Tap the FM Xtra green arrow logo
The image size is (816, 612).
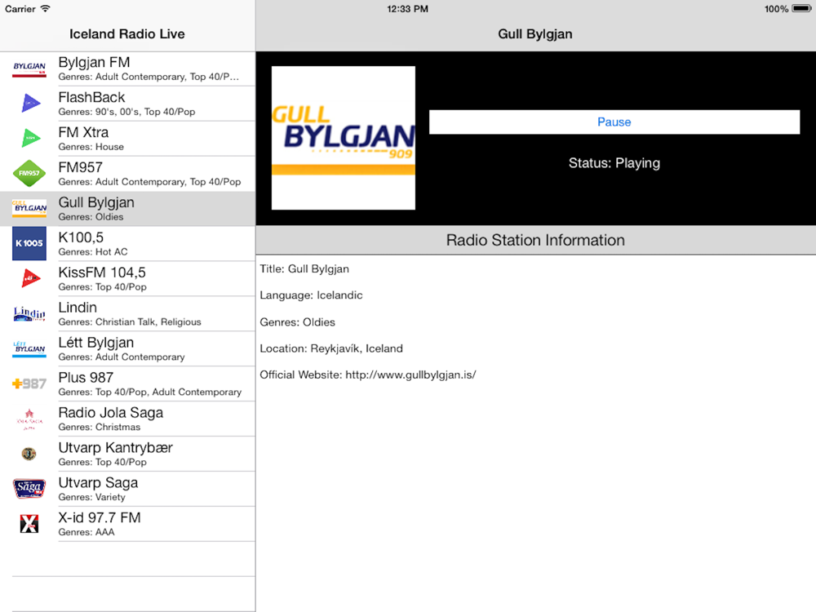(x=31, y=138)
